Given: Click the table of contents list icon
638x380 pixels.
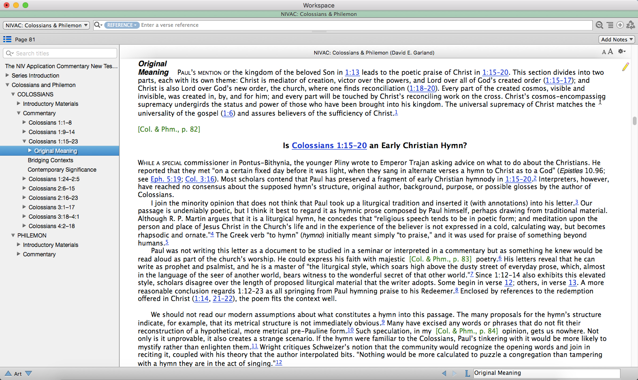Looking at the screenshot, I should click(7, 40).
